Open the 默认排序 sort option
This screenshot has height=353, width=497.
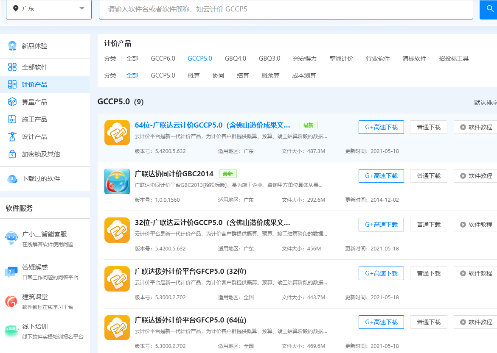[485, 103]
